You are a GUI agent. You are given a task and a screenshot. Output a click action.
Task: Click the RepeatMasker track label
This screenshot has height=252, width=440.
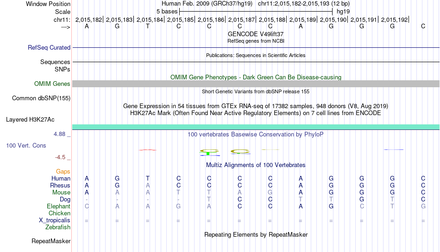click(51, 241)
